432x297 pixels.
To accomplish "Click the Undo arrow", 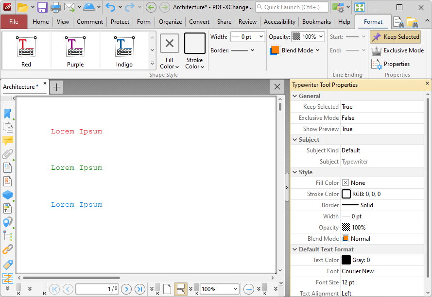I will pyautogui.click(x=110, y=7).
